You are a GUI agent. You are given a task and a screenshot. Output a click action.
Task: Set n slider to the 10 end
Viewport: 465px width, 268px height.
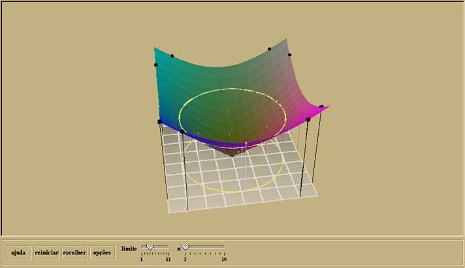pyautogui.click(x=224, y=246)
